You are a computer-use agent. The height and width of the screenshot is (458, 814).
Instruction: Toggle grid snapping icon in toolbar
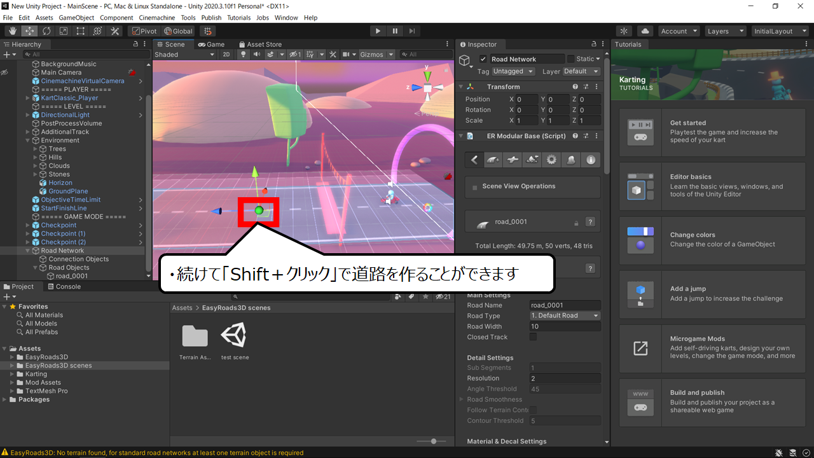pyautogui.click(x=208, y=31)
